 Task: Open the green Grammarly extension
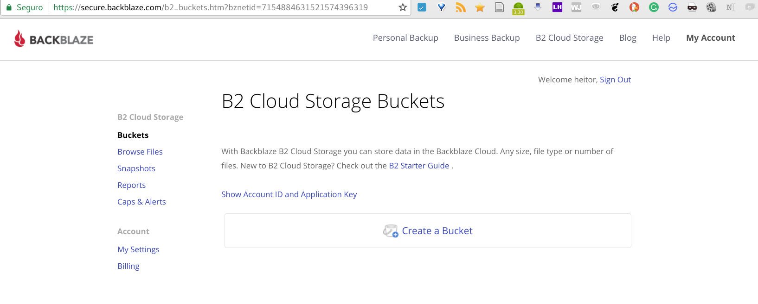coord(654,7)
